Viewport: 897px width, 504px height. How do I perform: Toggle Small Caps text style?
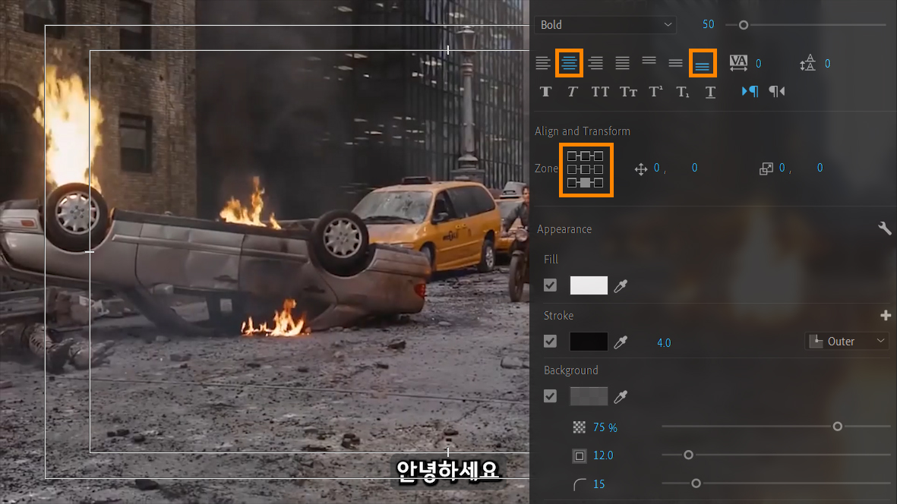click(628, 91)
